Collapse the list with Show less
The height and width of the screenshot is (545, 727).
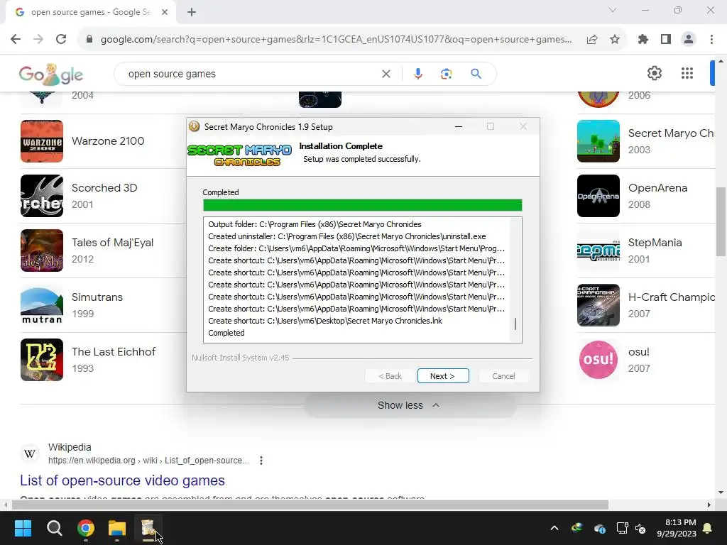[410, 405]
